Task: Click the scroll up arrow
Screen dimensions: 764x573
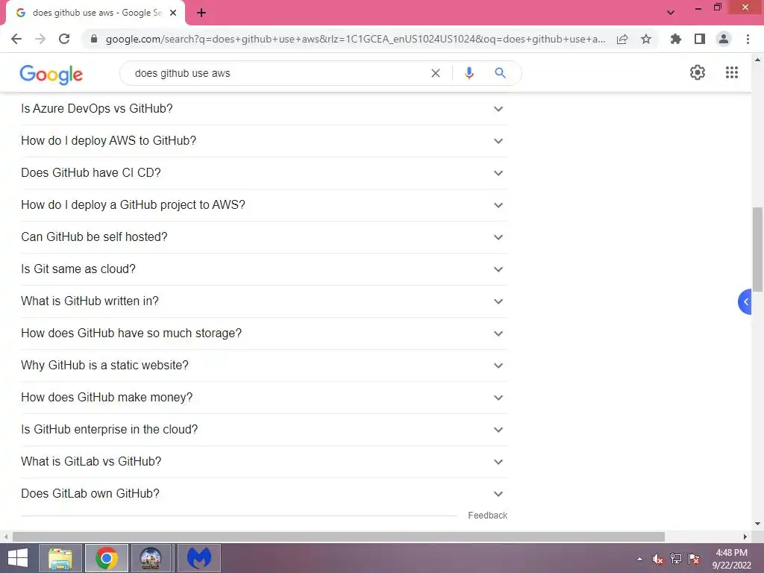Action: click(x=757, y=60)
